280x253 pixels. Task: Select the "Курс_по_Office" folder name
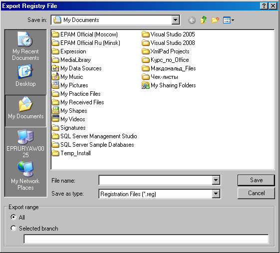click(x=170, y=60)
